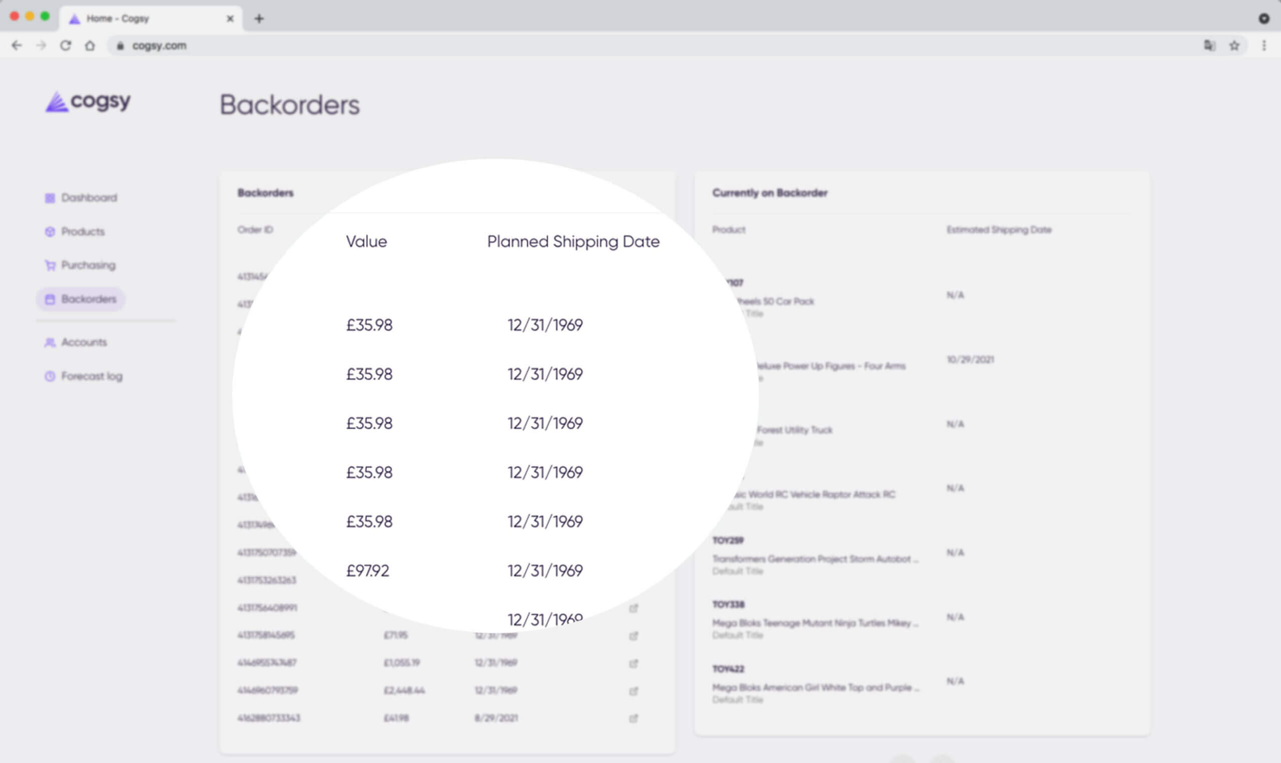Click the cogsy.com address bar
This screenshot has height=763, width=1281.
653,46
